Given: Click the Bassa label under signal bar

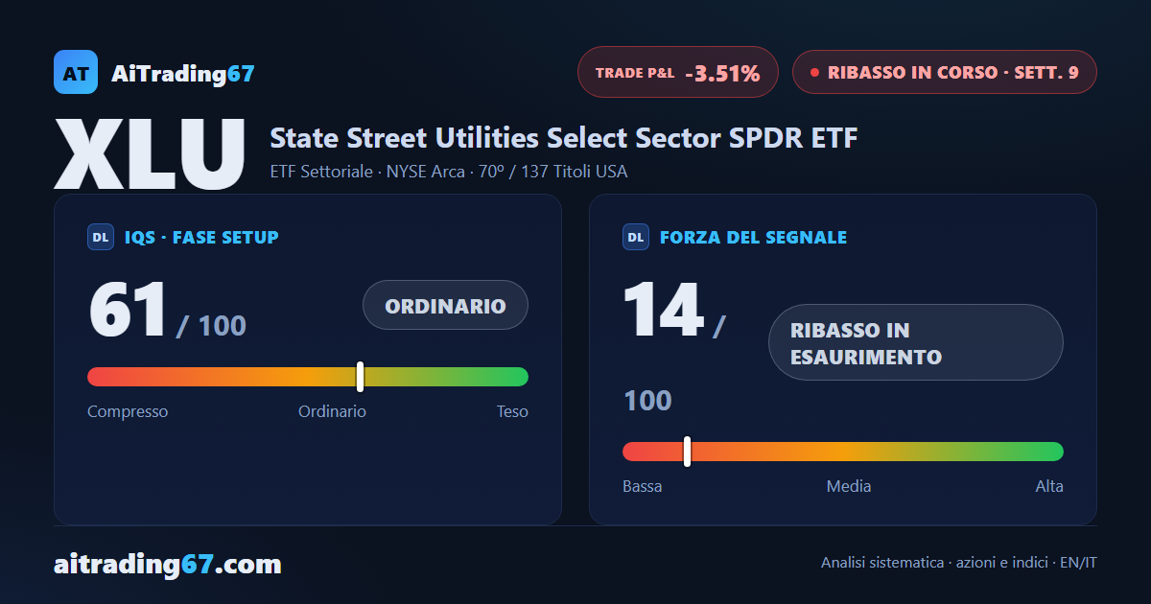Looking at the screenshot, I should [643, 486].
